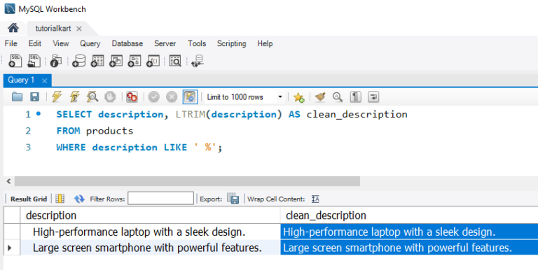Screen dimensions: 538x270
Task: Toggle Wrap Cell Content icon
Action: [315, 199]
